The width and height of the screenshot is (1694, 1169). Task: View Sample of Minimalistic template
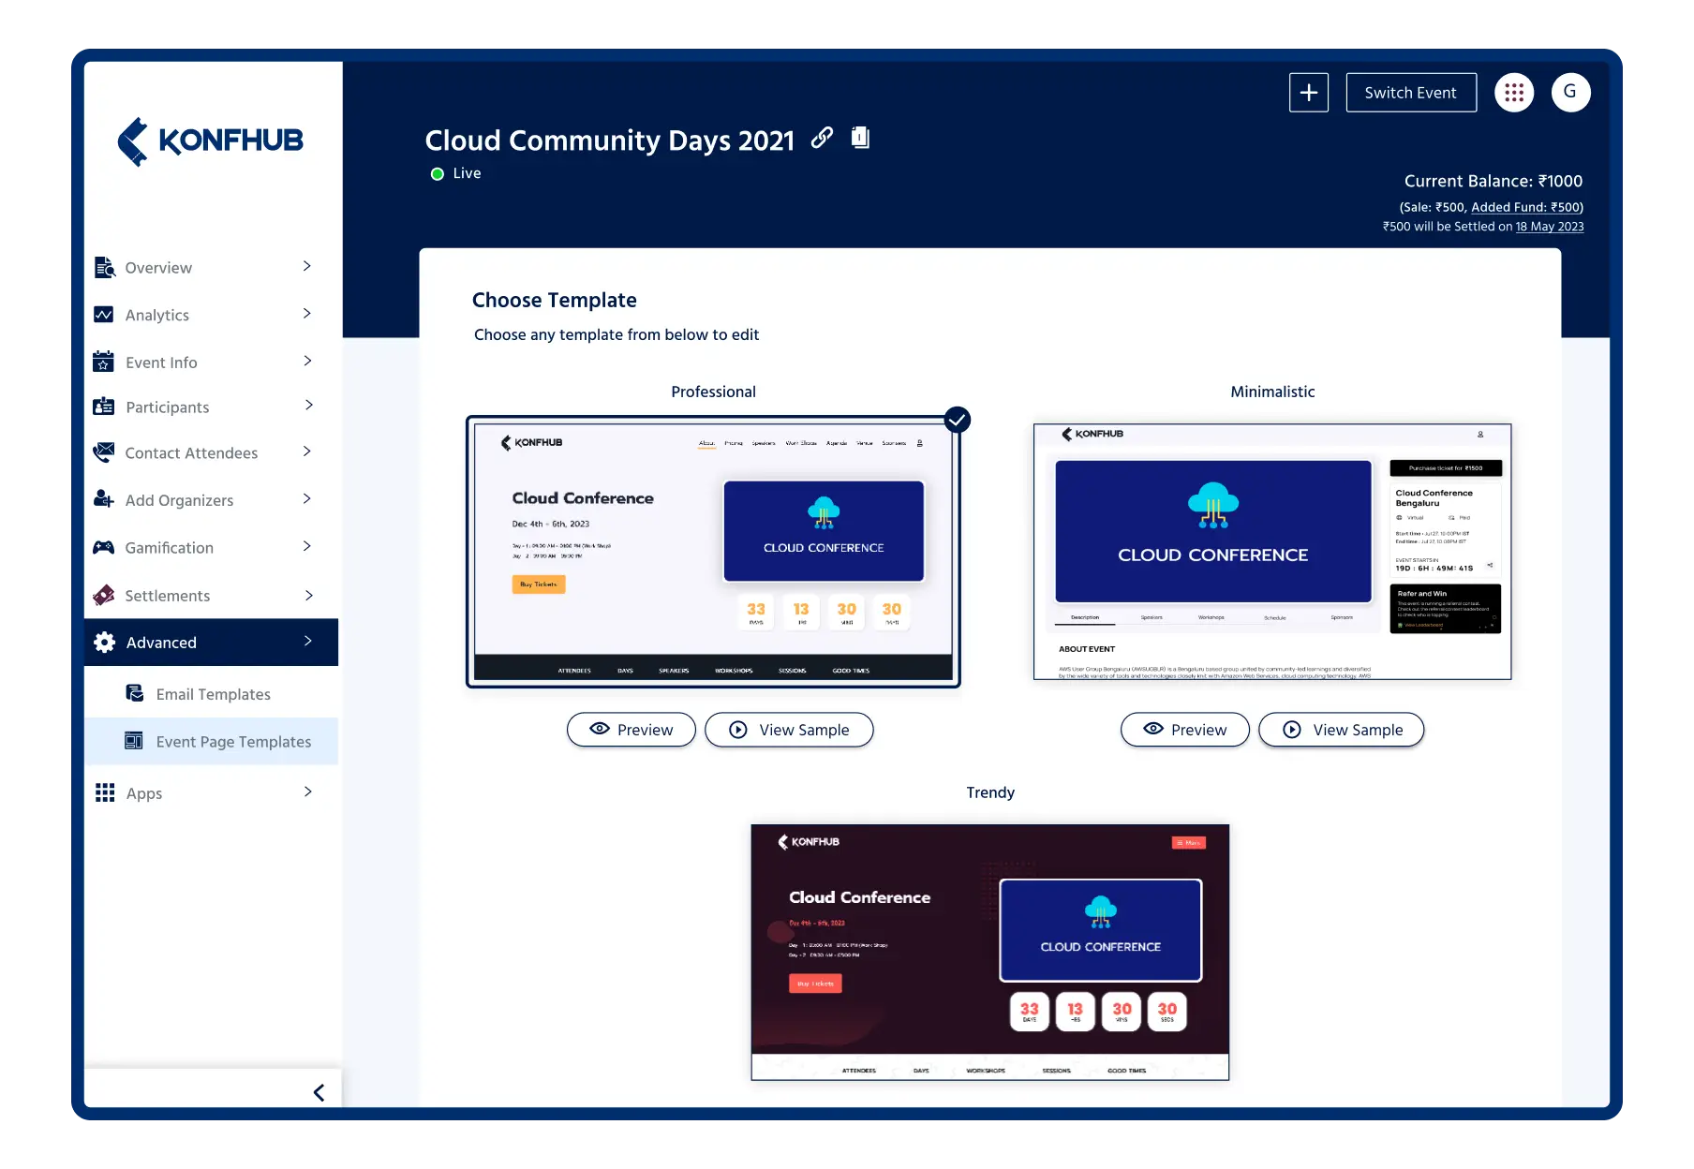(x=1342, y=730)
